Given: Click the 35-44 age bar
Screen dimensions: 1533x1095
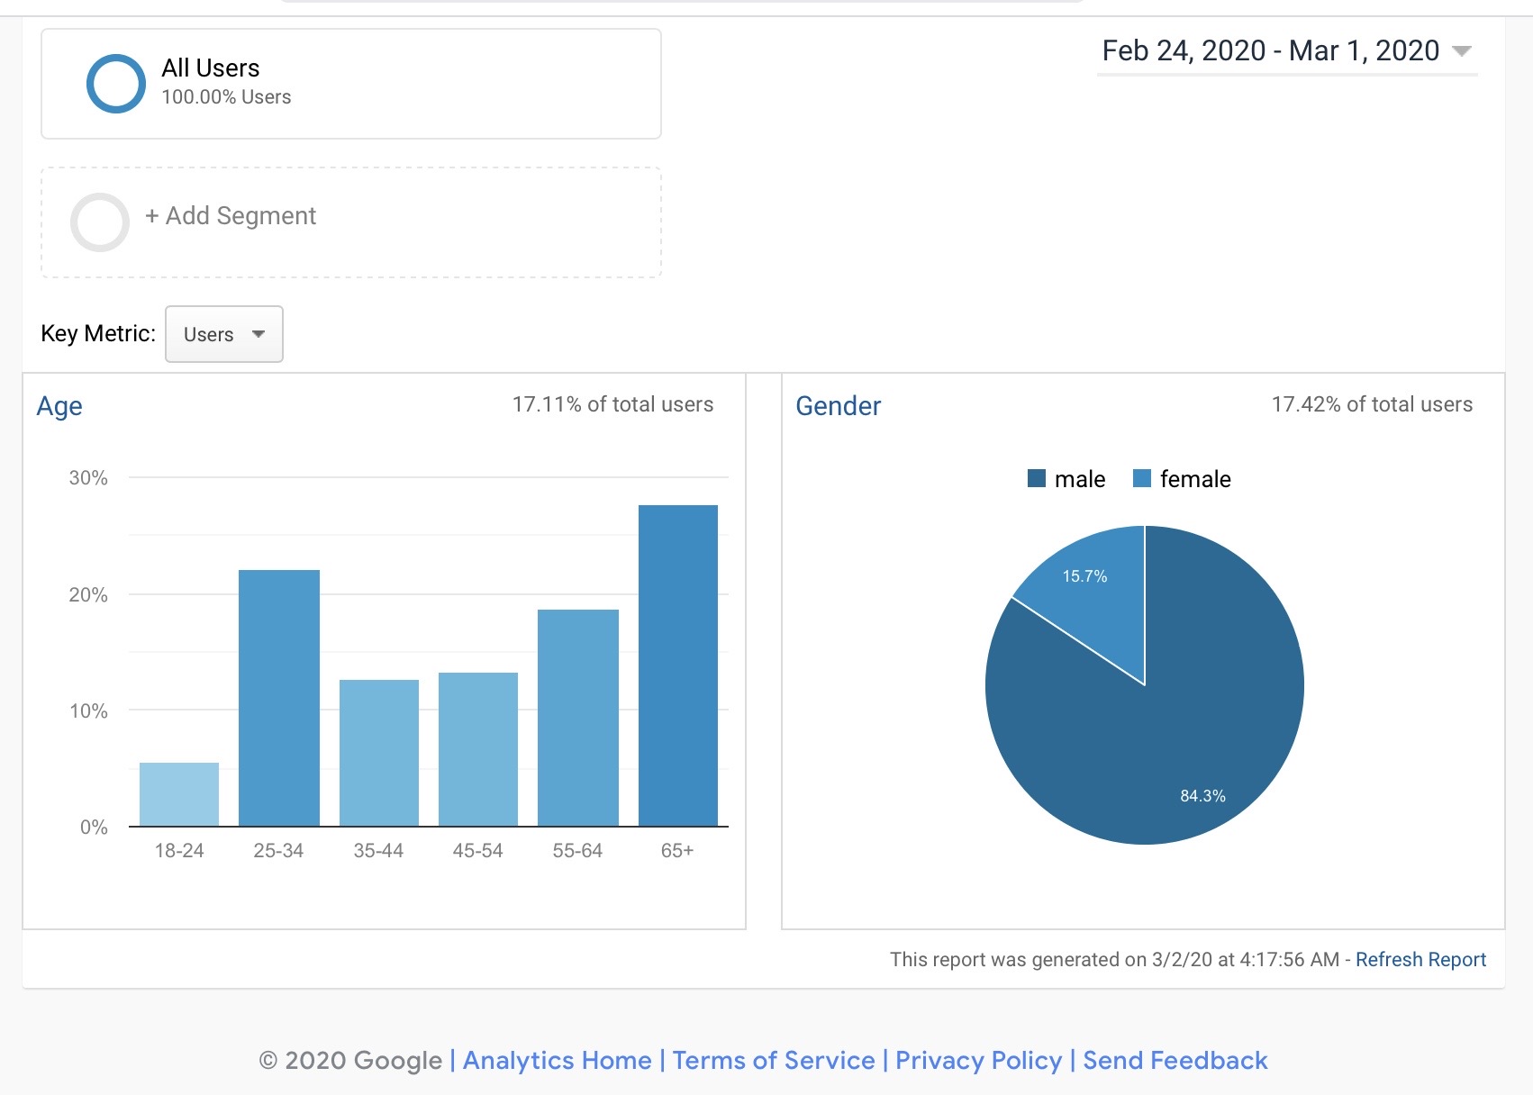Looking at the screenshot, I should point(379,753).
